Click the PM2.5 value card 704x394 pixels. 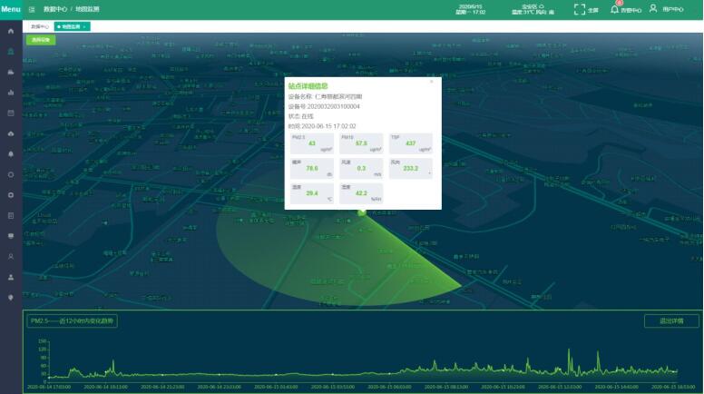311,143
